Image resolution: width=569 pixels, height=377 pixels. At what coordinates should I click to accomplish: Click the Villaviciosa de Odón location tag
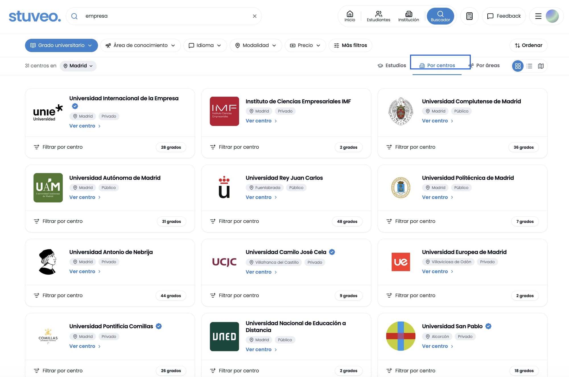(x=448, y=262)
